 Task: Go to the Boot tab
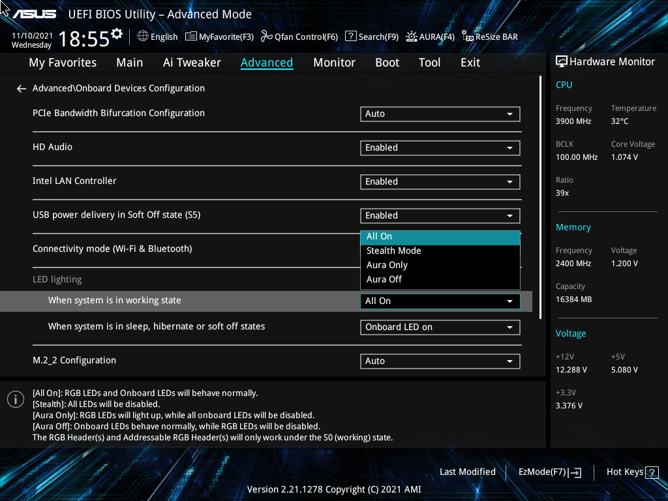coord(387,63)
